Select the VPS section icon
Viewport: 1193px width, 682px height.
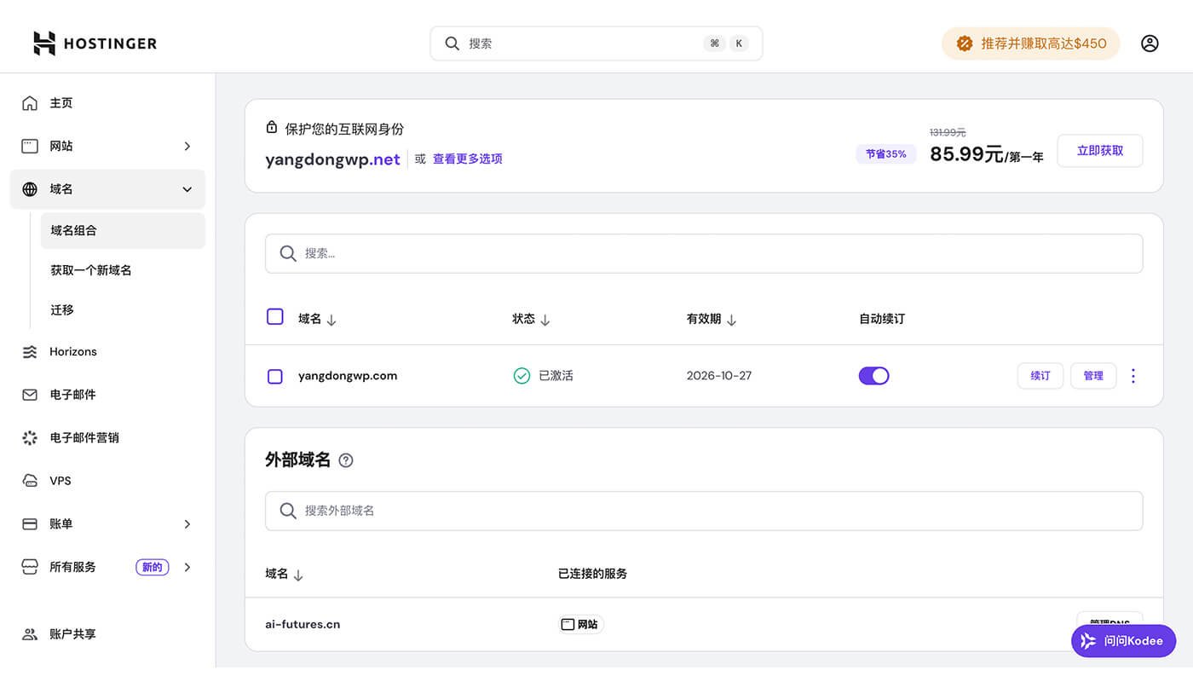[x=29, y=480]
